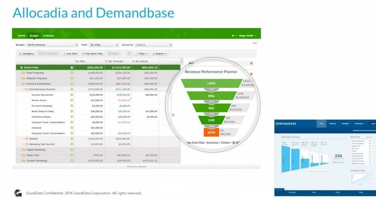Click the SQL funnel stage
Image resolution: width=376 pixels, height=199 pixels.
(211, 108)
